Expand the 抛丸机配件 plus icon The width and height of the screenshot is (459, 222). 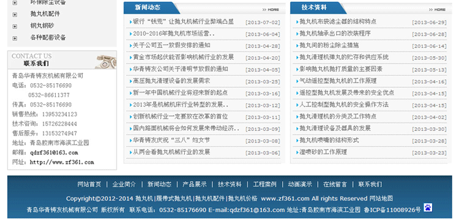pyautogui.click(x=15, y=14)
